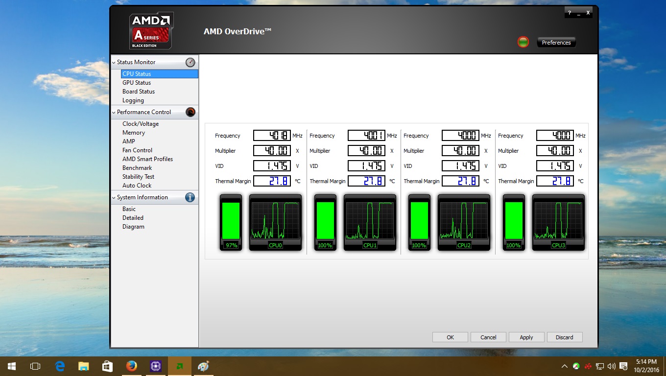Collapse the Performance Control section
Screen dimensions: 666x376
pos(114,112)
